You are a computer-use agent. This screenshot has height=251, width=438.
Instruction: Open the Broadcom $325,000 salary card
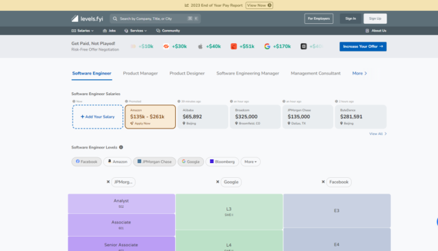point(255,117)
